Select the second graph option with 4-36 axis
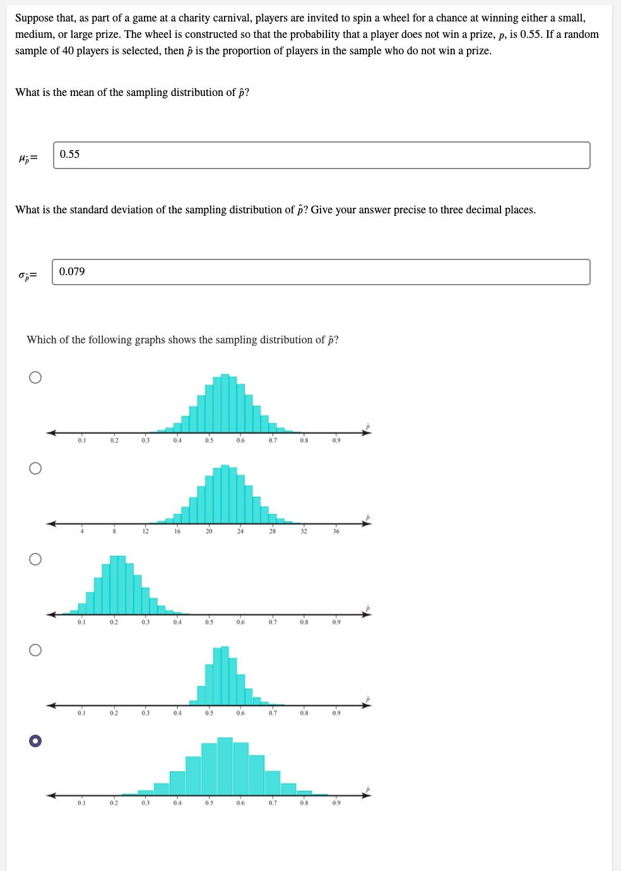The width and height of the screenshot is (621, 871). (x=35, y=467)
